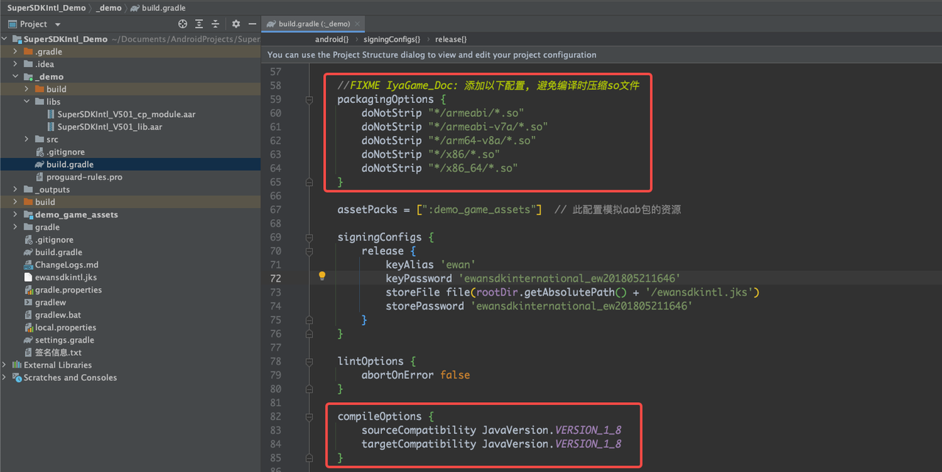Screen dimensions: 942x472
Task: Expand the Scratches and Consoles arrow
Action: click(x=6, y=377)
